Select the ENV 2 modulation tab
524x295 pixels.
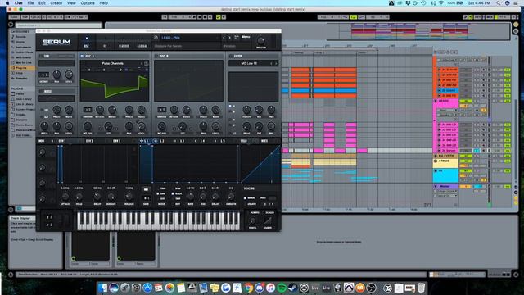(89, 141)
